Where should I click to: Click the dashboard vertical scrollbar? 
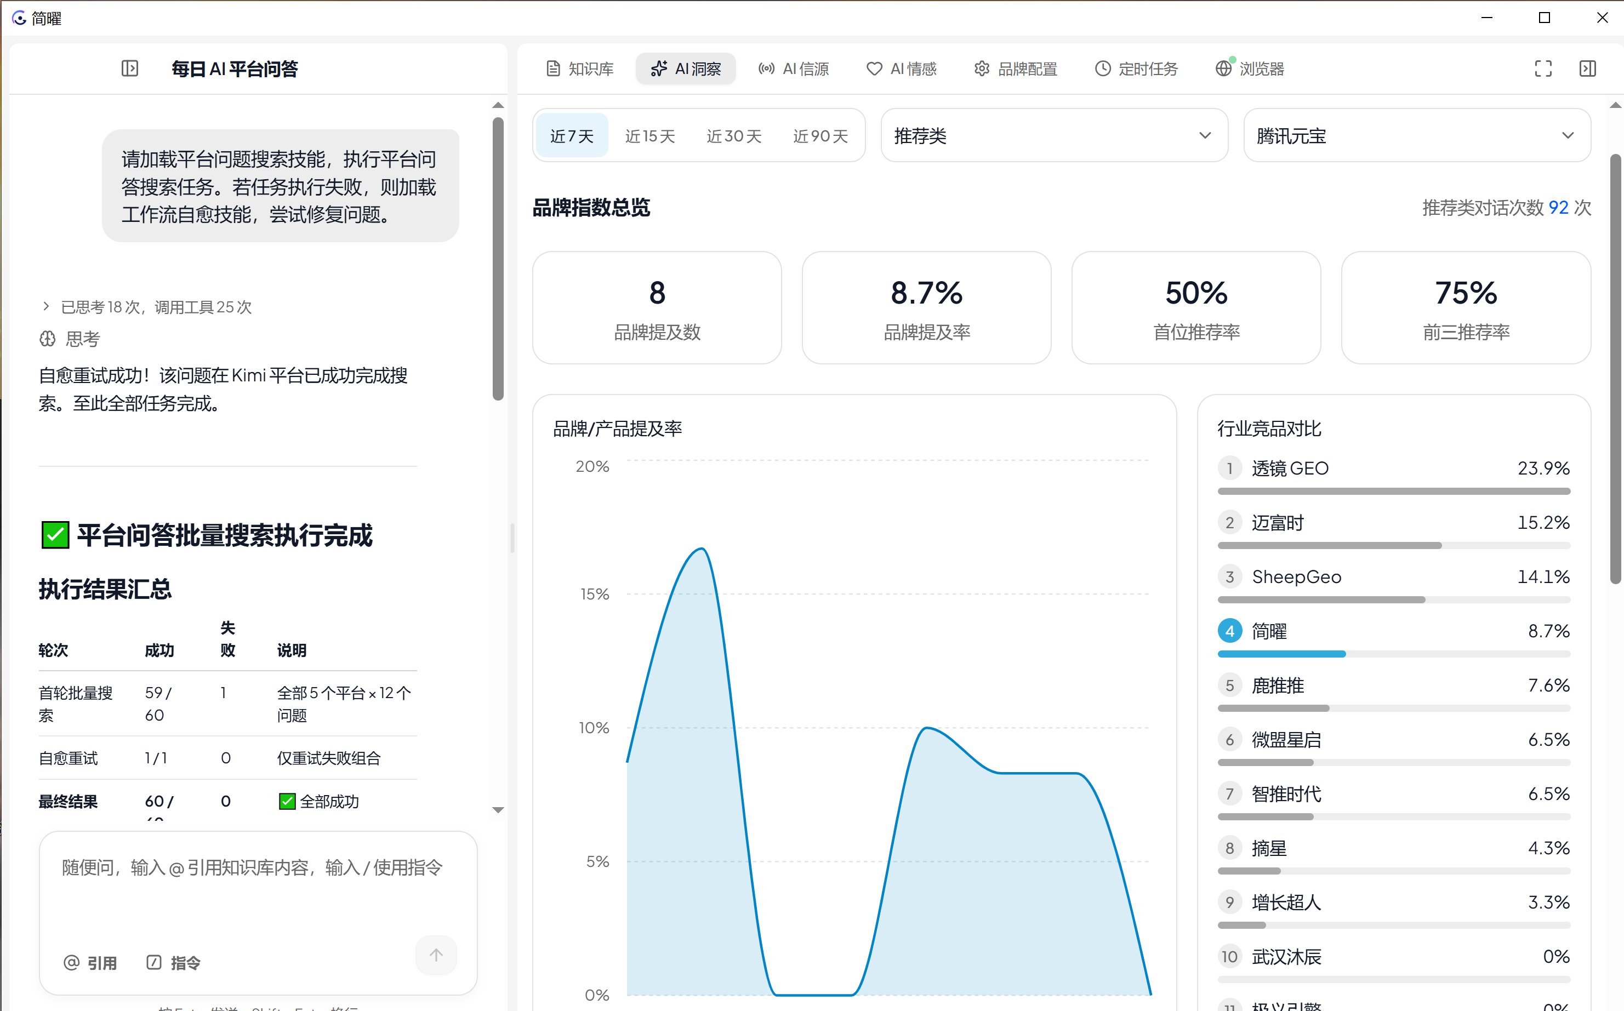(x=1615, y=369)
